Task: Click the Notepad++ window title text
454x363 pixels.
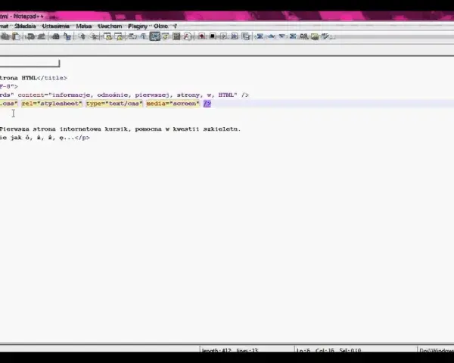Action: coord(29,17)
